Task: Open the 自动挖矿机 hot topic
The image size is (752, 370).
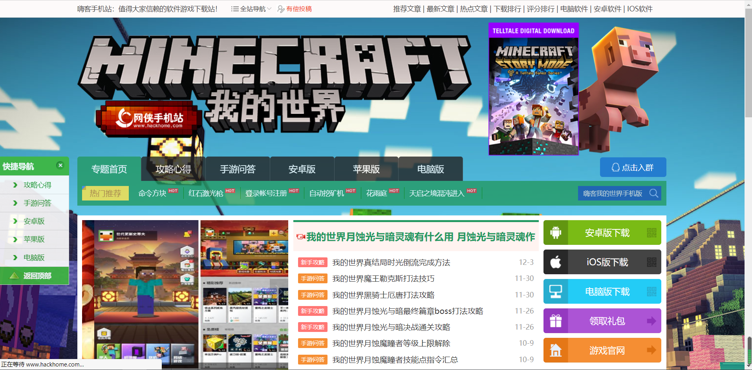Action: point(327,193)
